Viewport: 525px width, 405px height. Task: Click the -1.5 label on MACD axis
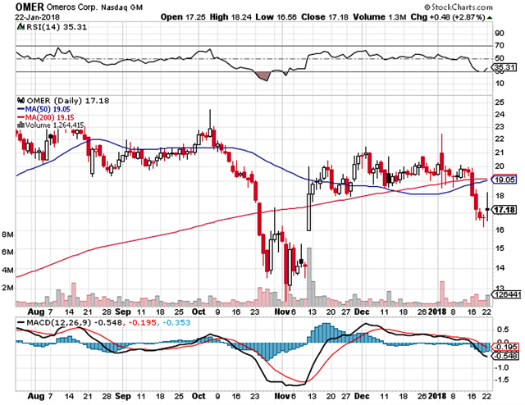[x=501, y=380]
